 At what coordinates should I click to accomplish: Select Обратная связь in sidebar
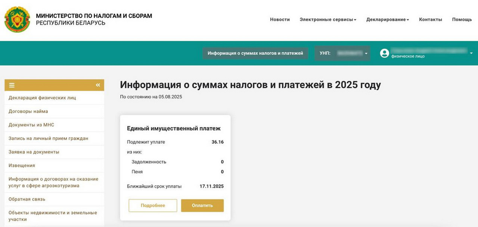(27, 199)
